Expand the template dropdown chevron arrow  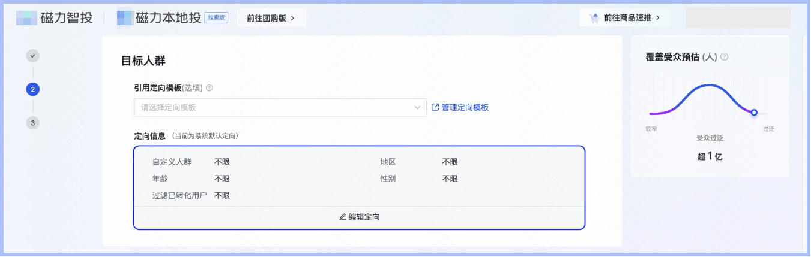coord(417,108)
